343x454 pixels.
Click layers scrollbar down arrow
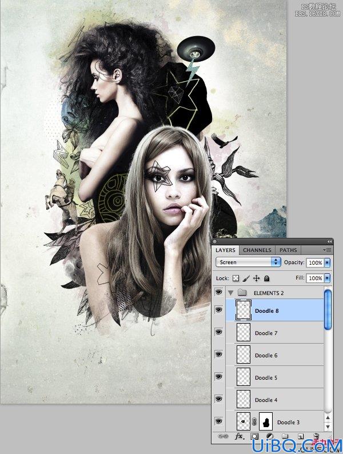click(328, 427)
